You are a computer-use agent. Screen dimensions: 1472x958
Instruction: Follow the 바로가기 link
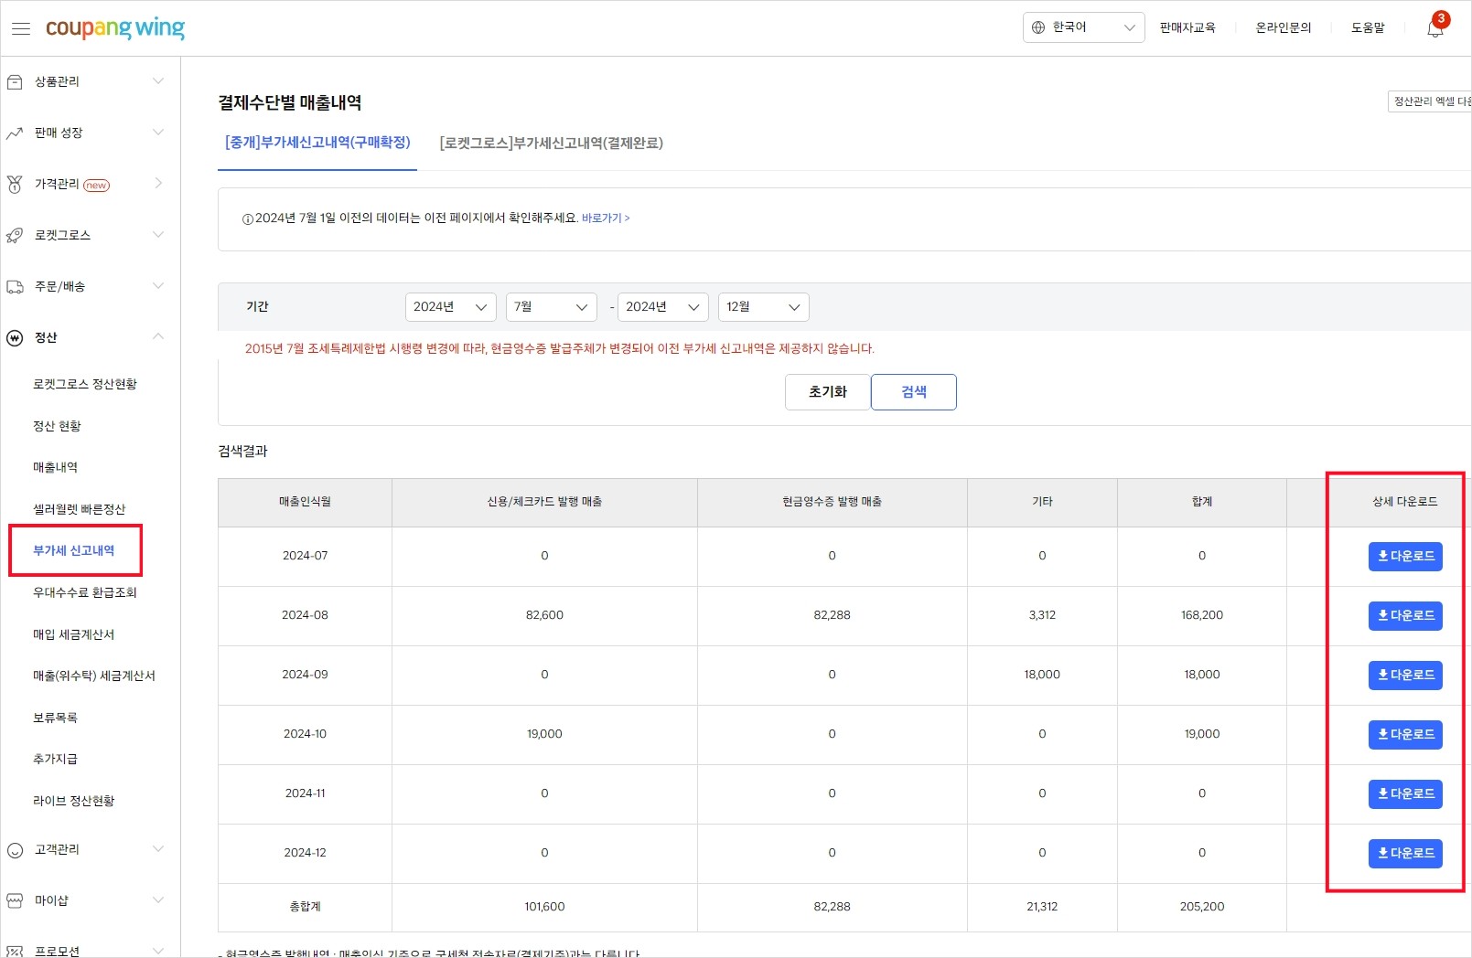606,218
